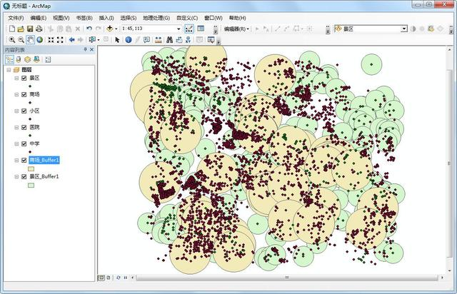The width and height of the screenshot is (457, 294).
Task: Toggle 景区_Buffer1 layer checkbox
Action: point(24,176)
